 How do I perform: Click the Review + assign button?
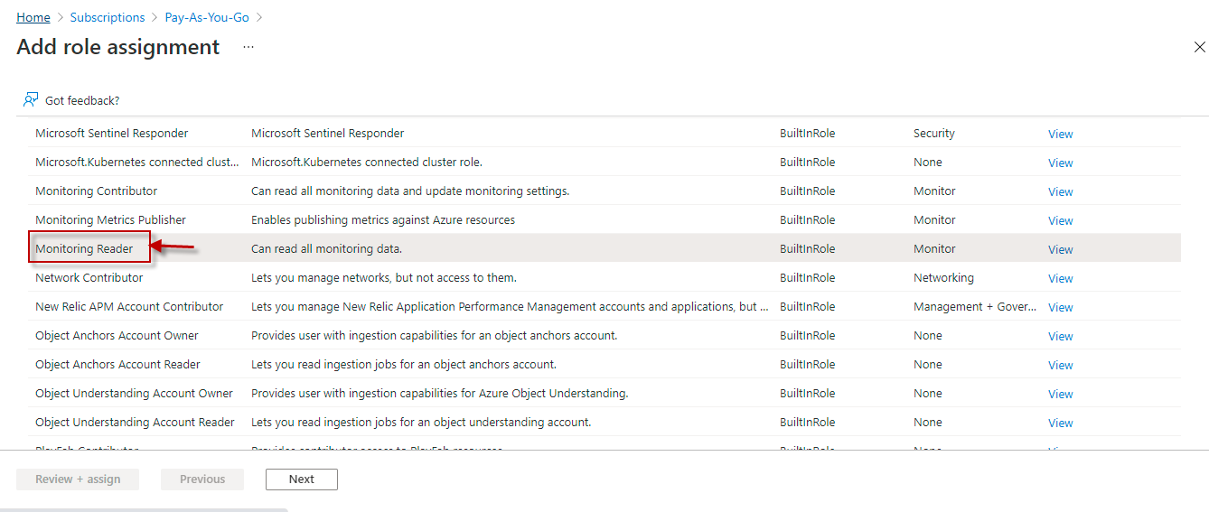78,479
